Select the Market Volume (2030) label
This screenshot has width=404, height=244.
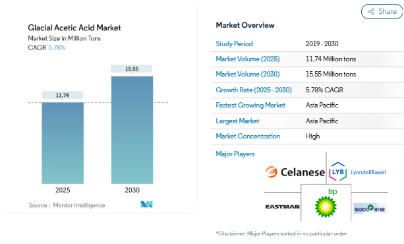[248, 75]
